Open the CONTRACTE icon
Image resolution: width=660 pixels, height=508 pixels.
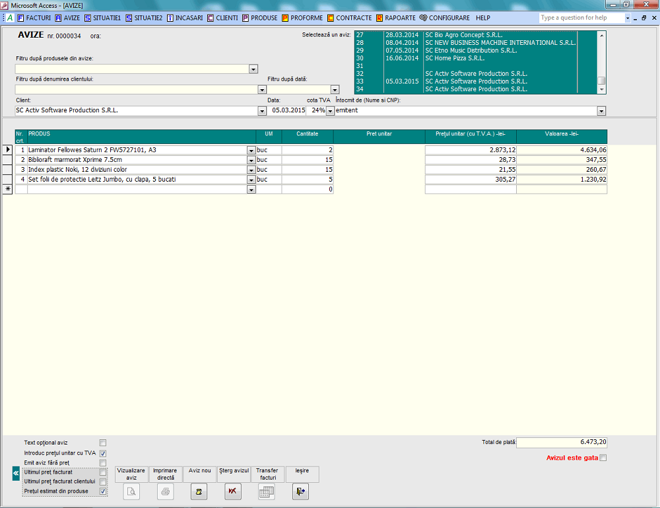coord(331,18)
